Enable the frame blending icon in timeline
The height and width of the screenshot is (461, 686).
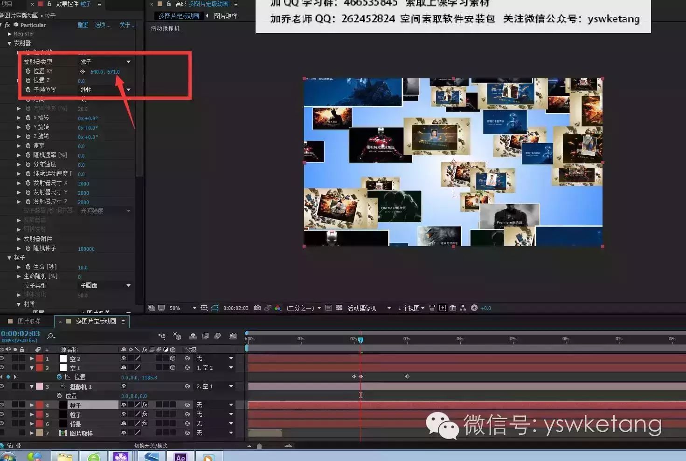(x=205, y=336)
